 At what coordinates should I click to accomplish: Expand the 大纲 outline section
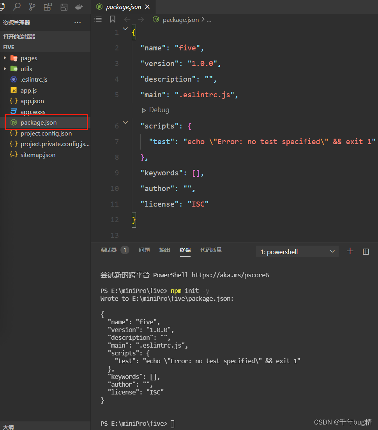pyautogui.click(x=45, y=426)
